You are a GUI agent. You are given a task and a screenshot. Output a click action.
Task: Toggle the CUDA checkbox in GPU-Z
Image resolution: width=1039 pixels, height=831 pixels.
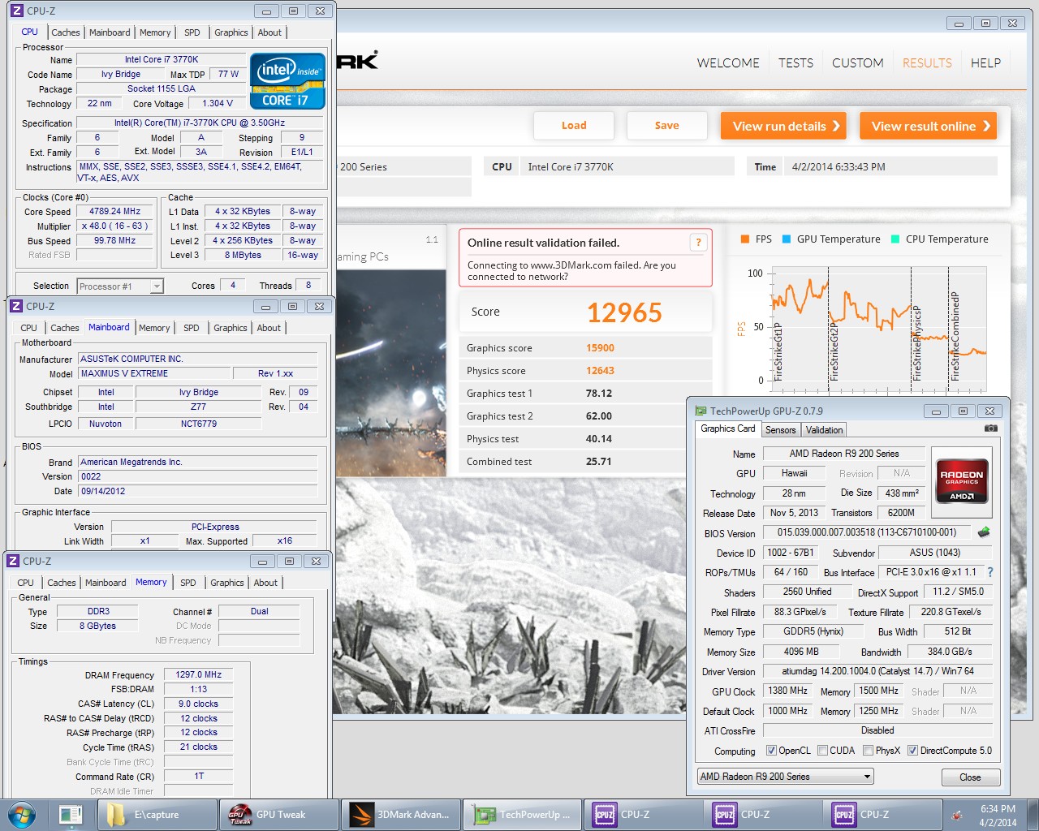click(x=823, y=751)
